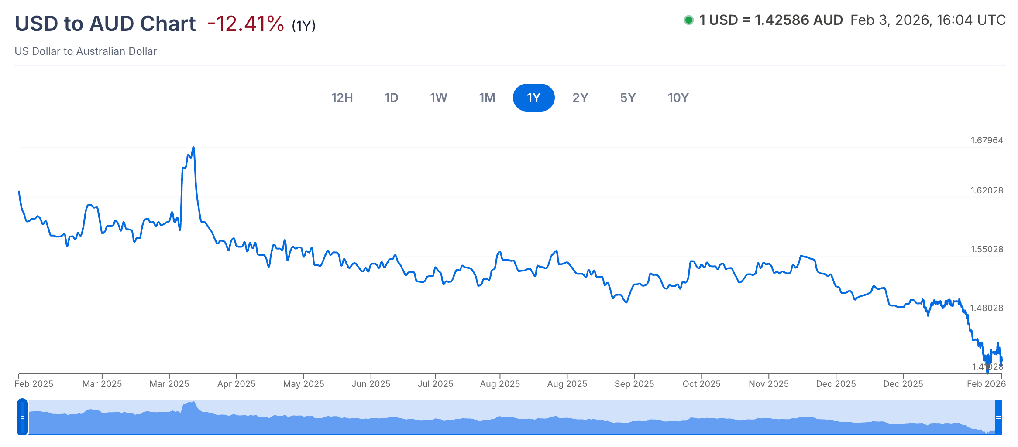The height and width of the screenshot is (447, 1018).
Task: Click the active 1Y range button
Action: pos(533,98)
